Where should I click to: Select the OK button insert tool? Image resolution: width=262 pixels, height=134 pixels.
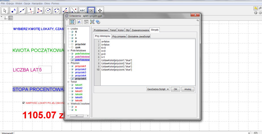(91, 11)
